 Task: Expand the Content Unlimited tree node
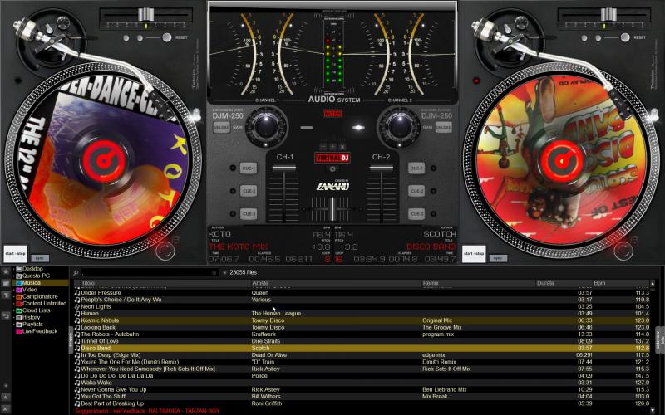point(13,303)
